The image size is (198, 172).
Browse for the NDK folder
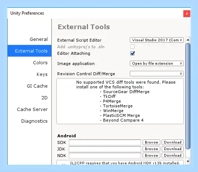151,156
